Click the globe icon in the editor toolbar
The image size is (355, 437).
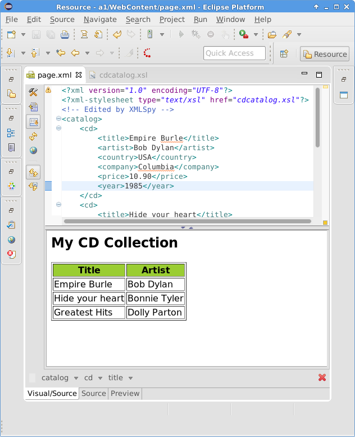[33, 151]
